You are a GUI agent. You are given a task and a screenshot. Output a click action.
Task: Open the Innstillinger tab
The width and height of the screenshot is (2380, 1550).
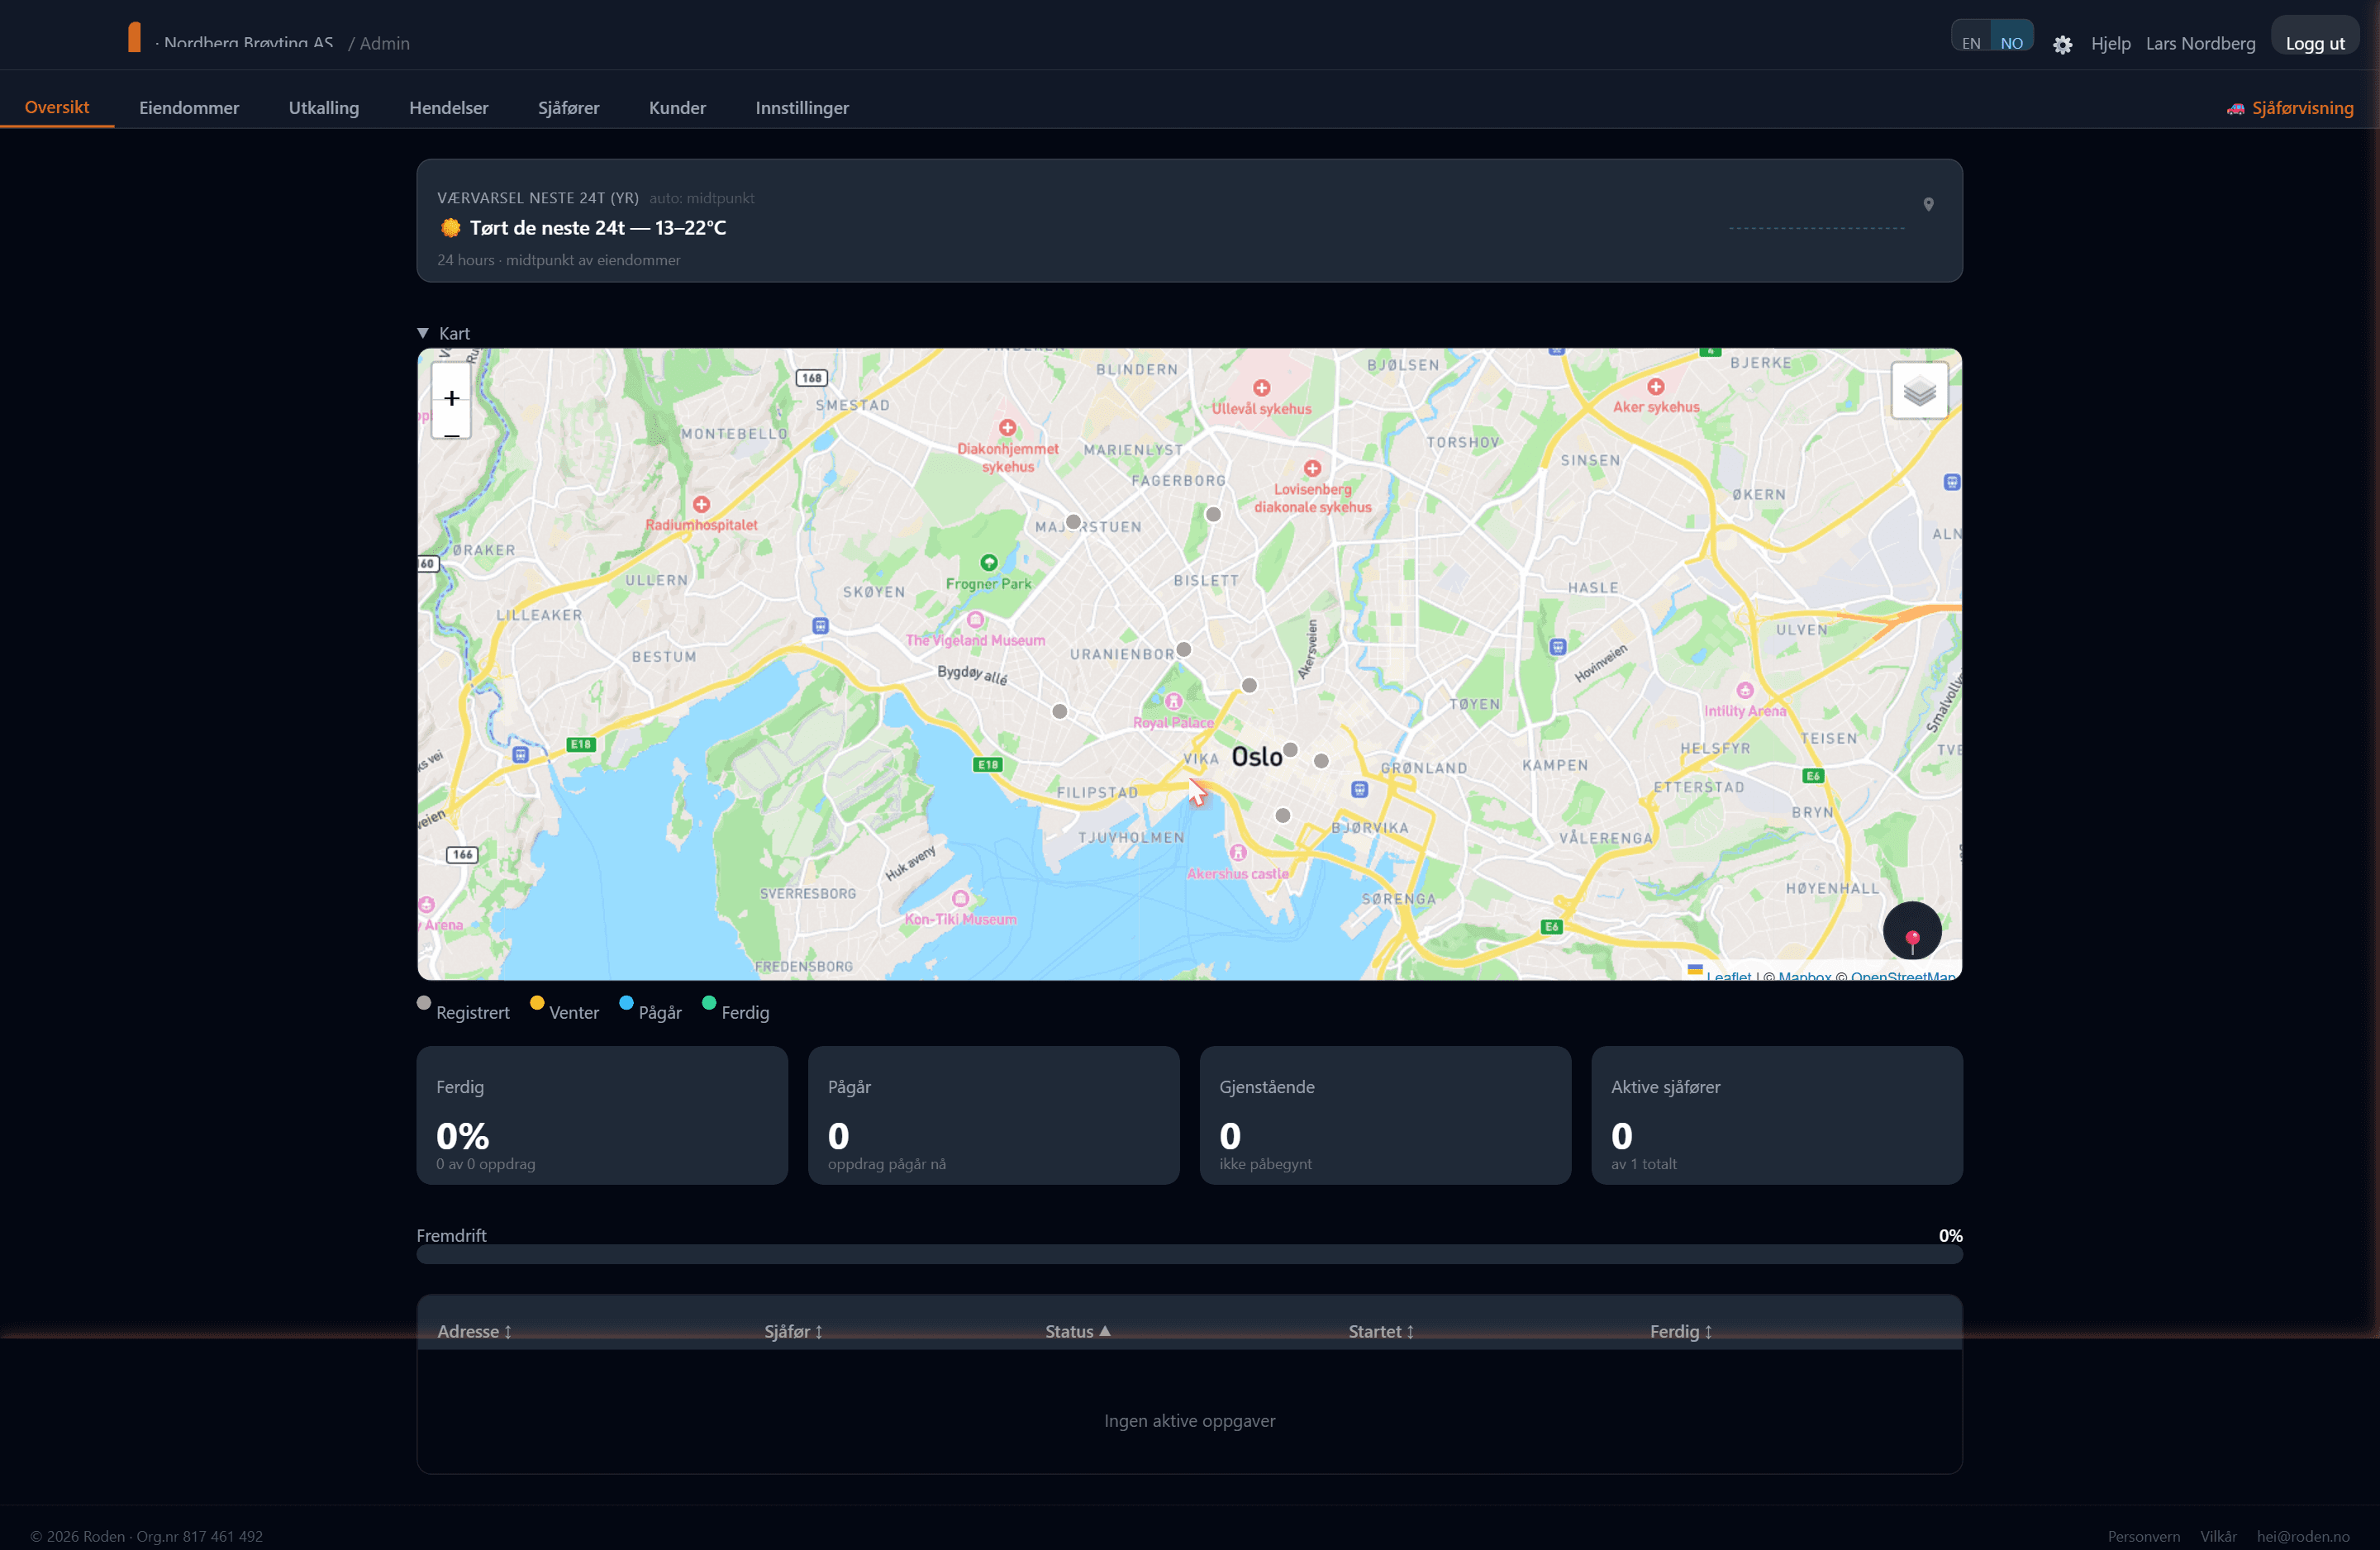(x=802, y=108)
